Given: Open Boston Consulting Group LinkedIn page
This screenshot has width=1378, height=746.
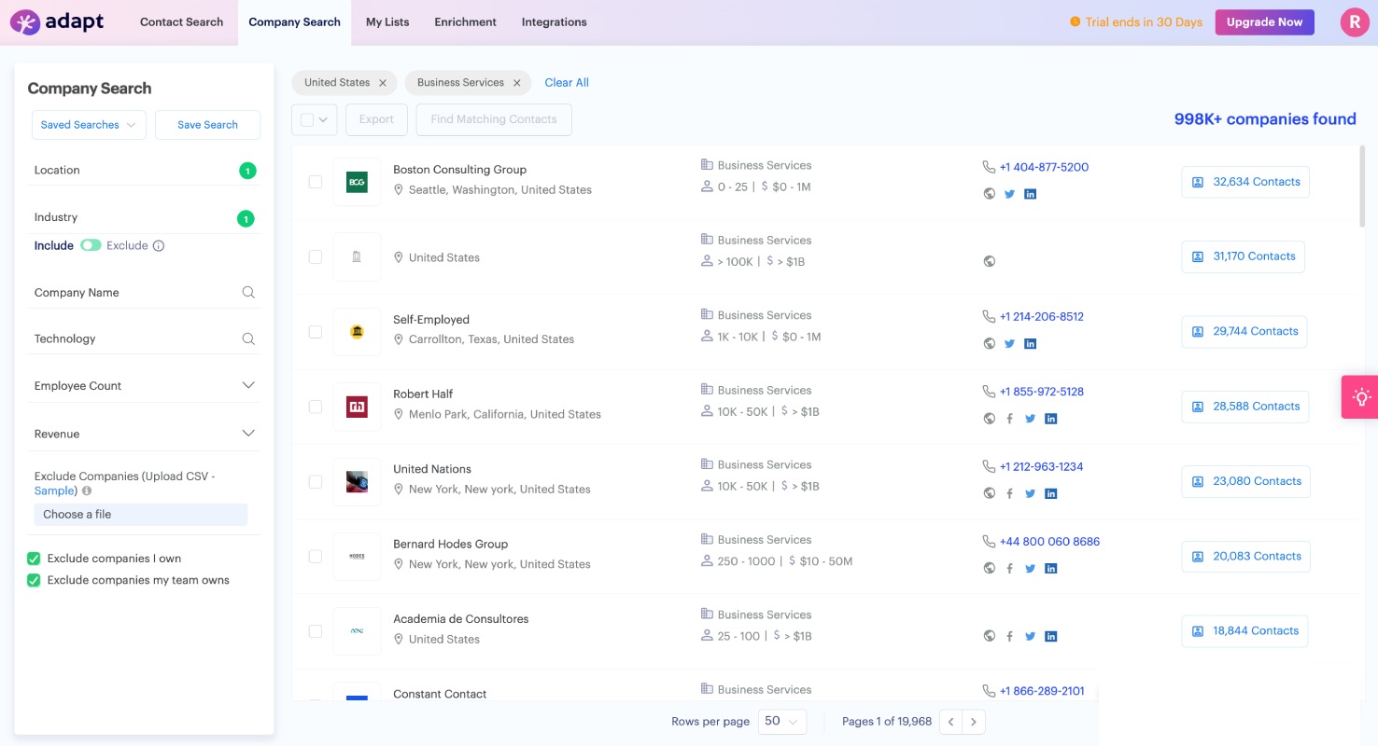Looking at the screenshot, I should click(x=1031, y=194).
